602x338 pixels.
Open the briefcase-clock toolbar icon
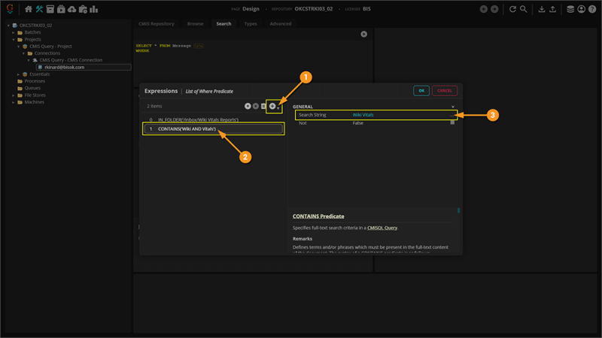pyautogui.click(x=83, y=9)
